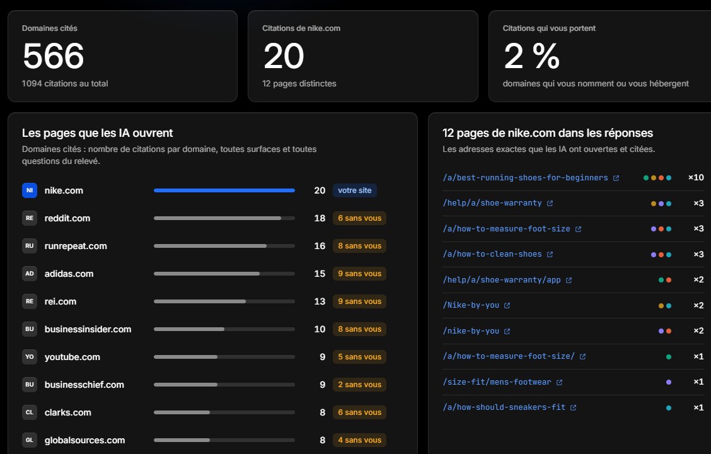Click the globalsources.com domain name

point(85,440)
